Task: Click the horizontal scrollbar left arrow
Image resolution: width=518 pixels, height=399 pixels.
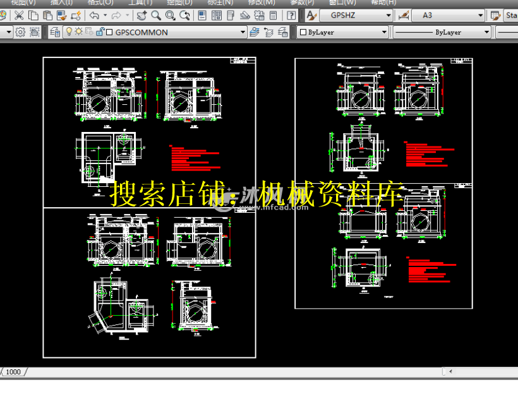Action: [450, 371]
